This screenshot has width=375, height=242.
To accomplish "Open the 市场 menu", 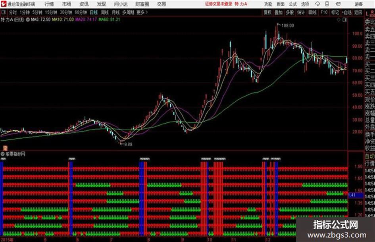I will tap(67, 4).
